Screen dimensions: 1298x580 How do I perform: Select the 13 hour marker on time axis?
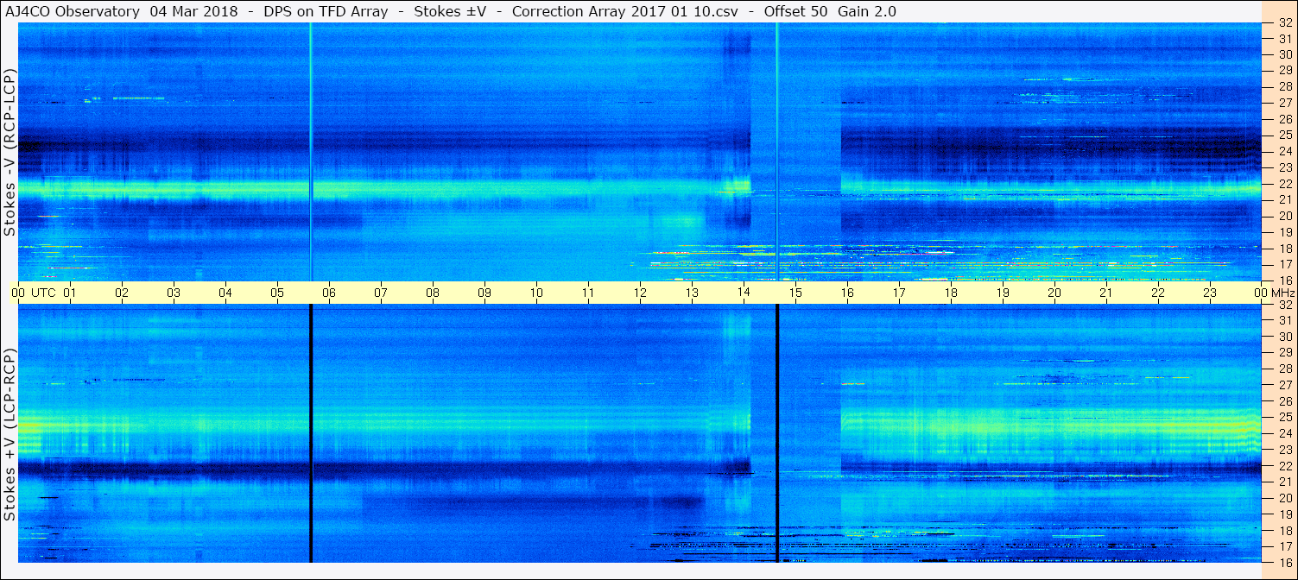click(692, 293)
